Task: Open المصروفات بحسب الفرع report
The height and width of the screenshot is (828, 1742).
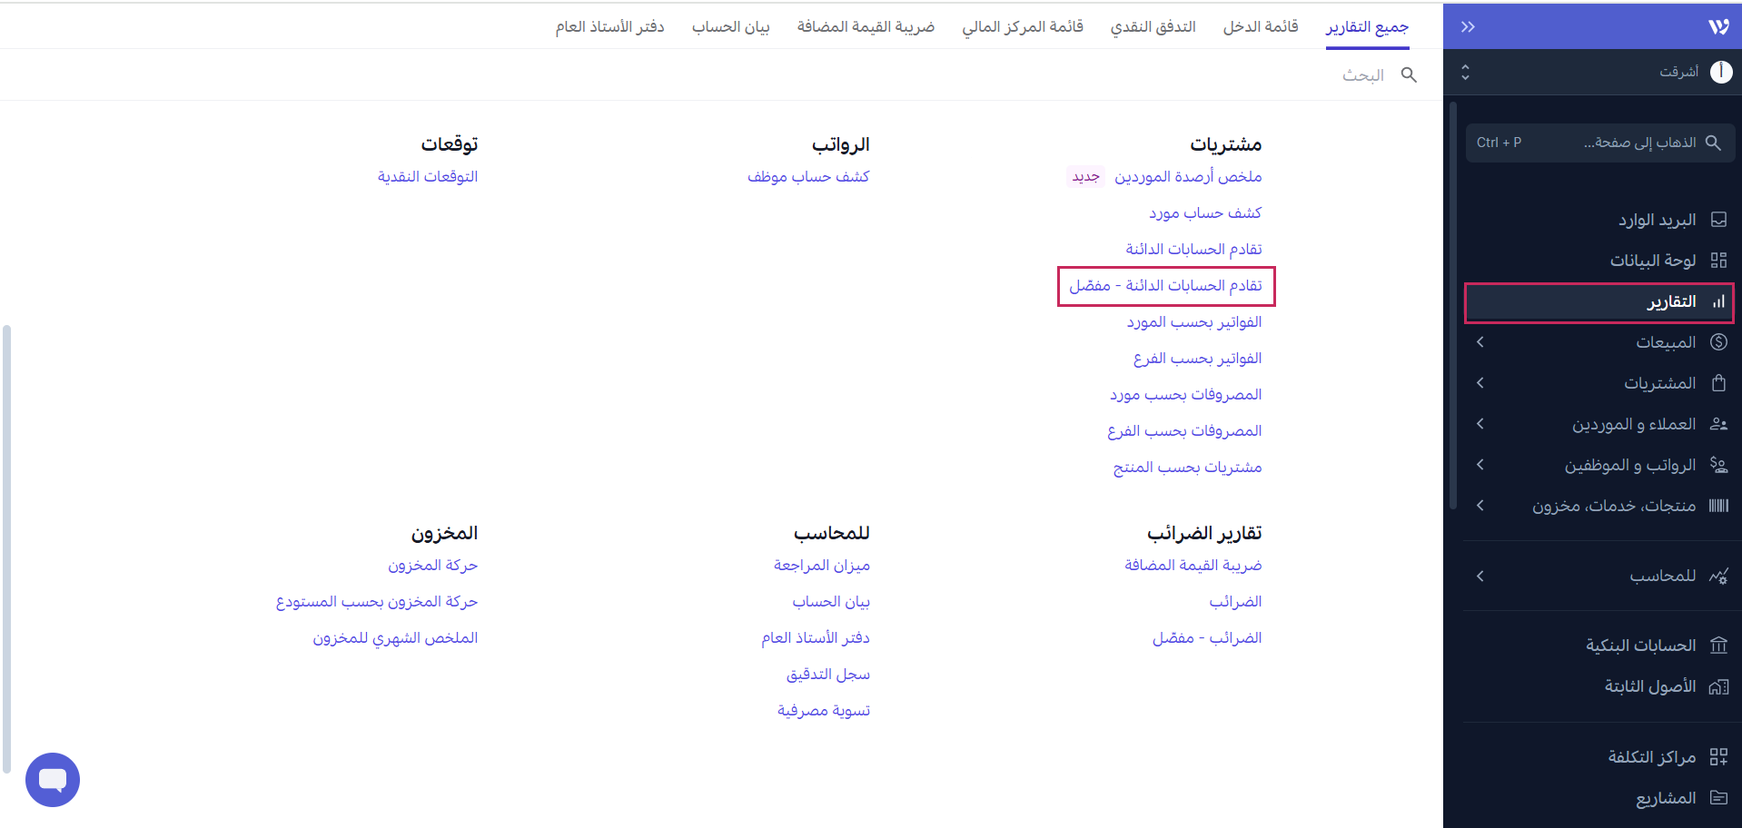Action: (x=1184, y=431)
